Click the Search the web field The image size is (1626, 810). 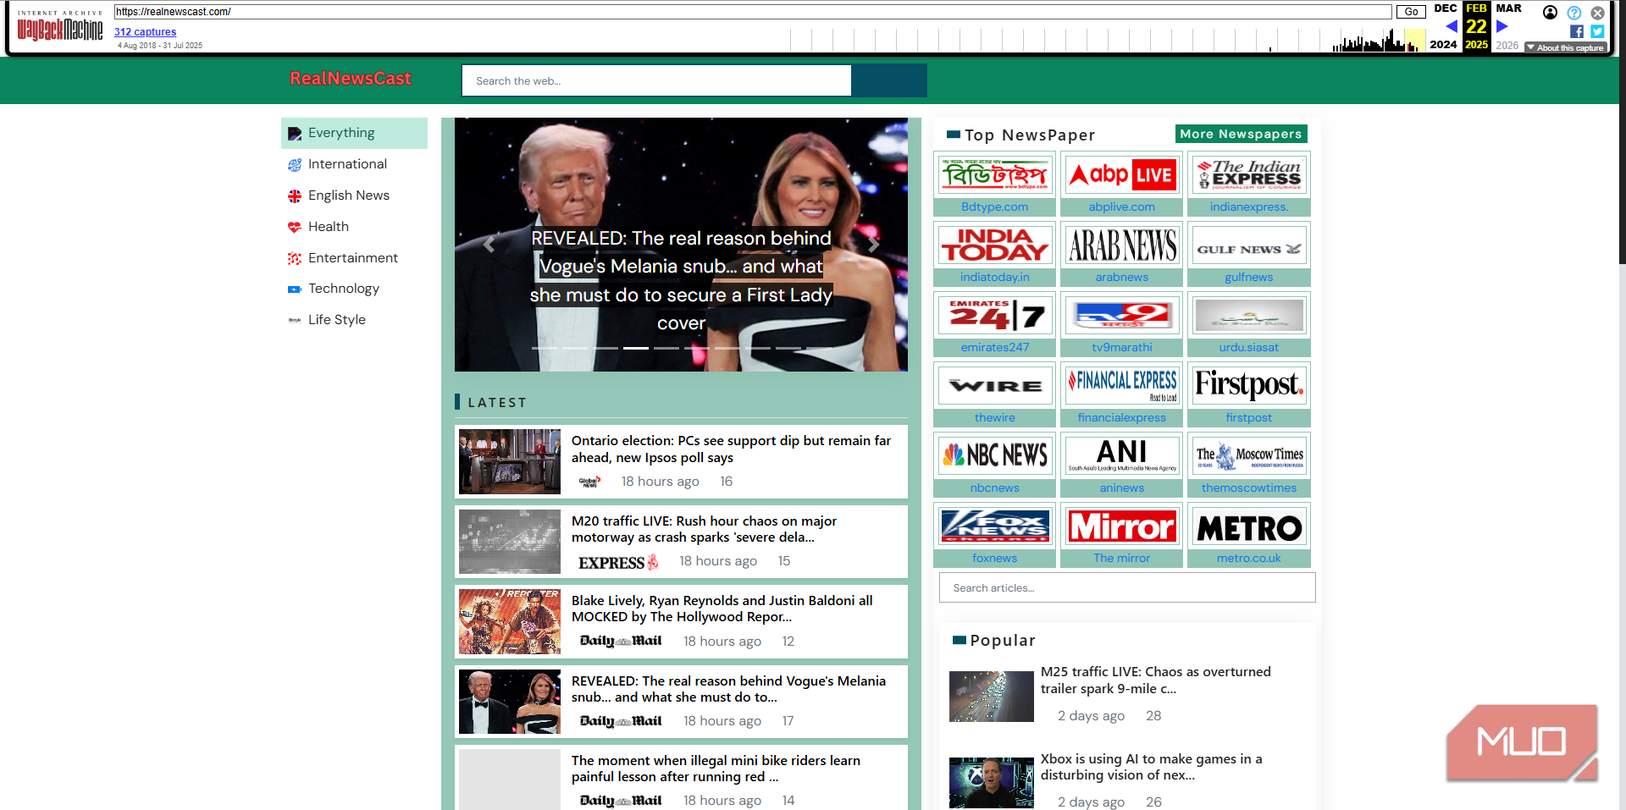point(656,80)
